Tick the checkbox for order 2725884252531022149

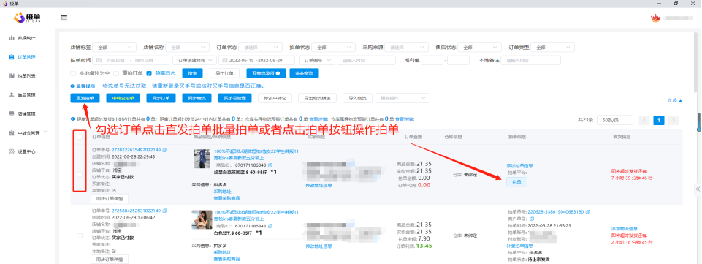[80, 235]
